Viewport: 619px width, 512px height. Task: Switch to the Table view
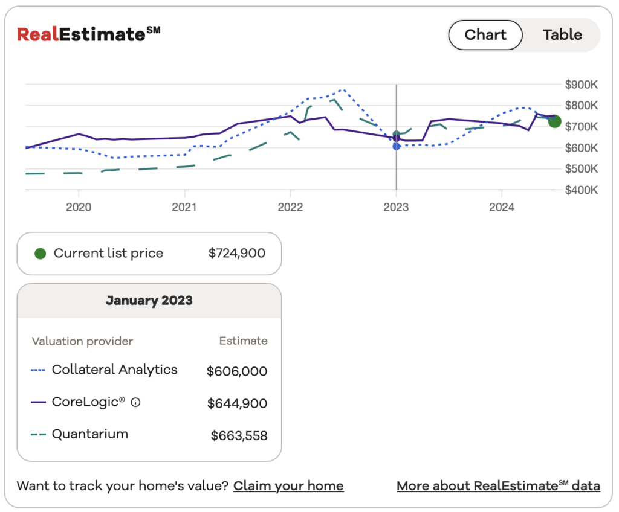tap(562, 35)
